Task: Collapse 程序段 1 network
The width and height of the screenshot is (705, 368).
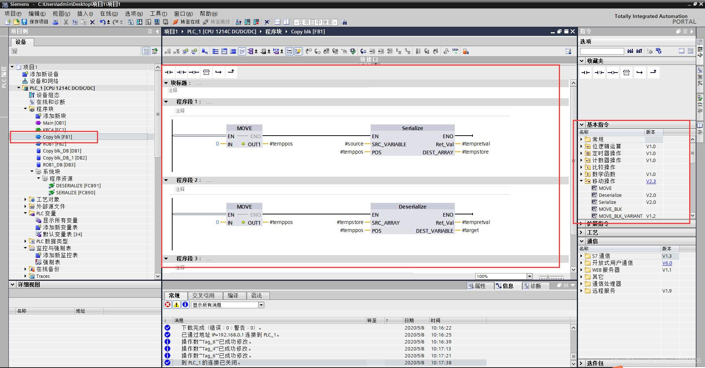Action: coord(166,102)
